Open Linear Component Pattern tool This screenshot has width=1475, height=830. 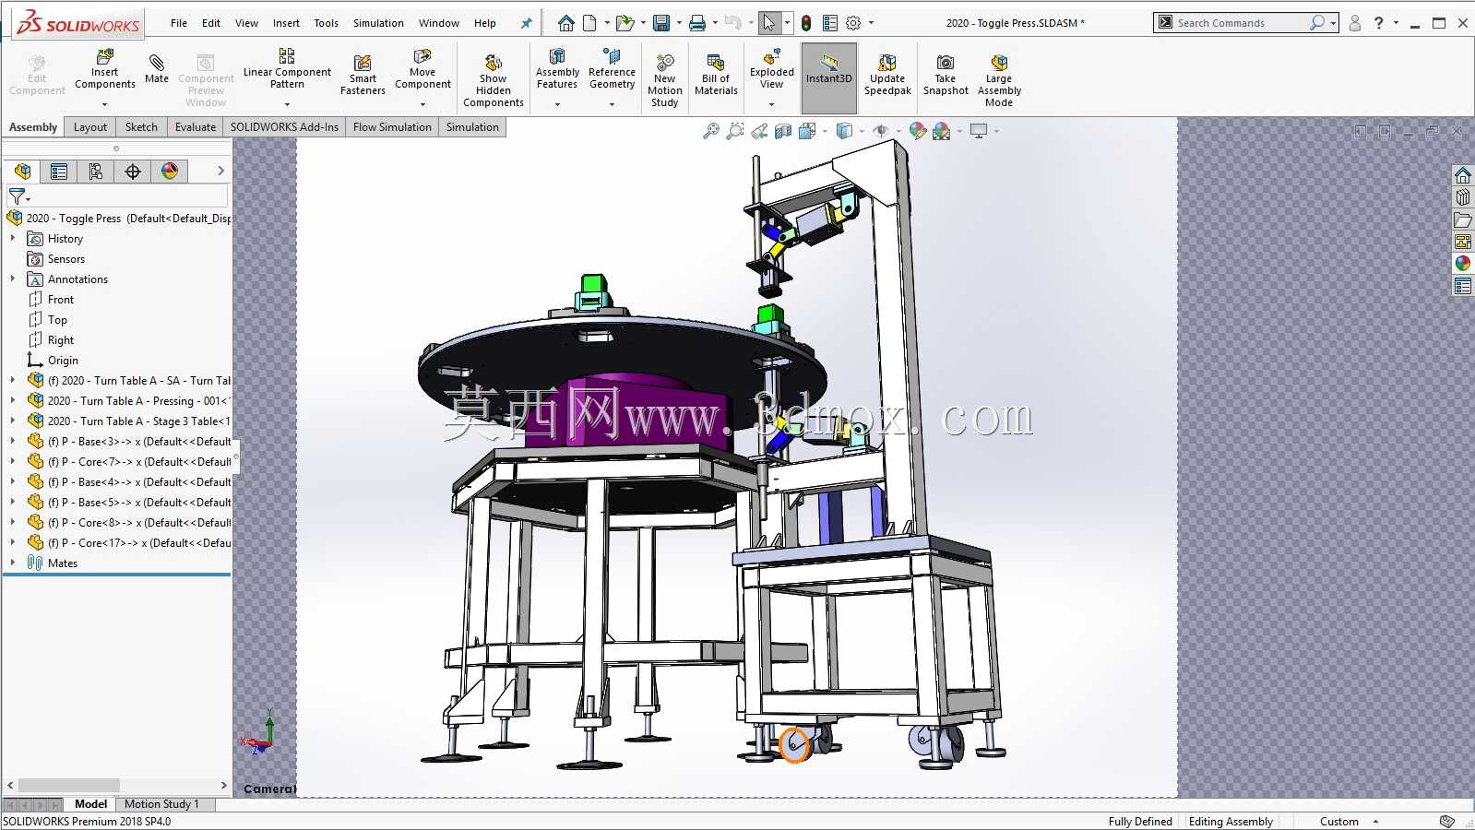pyautogui.click(x=287, y=69)
